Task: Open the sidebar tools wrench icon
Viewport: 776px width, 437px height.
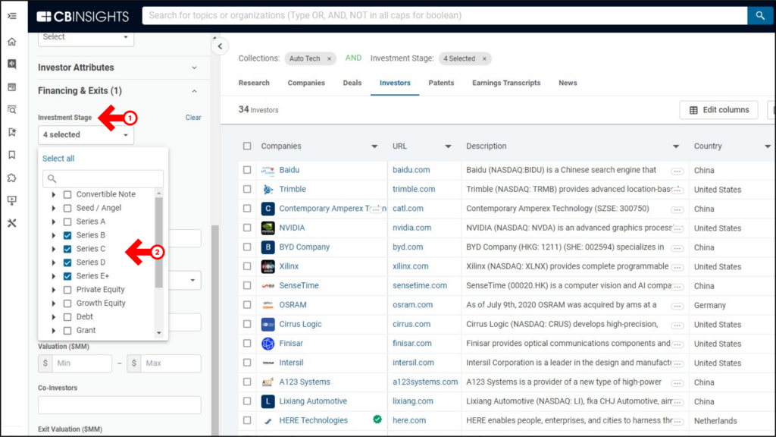Action: [x=12, y=223]
